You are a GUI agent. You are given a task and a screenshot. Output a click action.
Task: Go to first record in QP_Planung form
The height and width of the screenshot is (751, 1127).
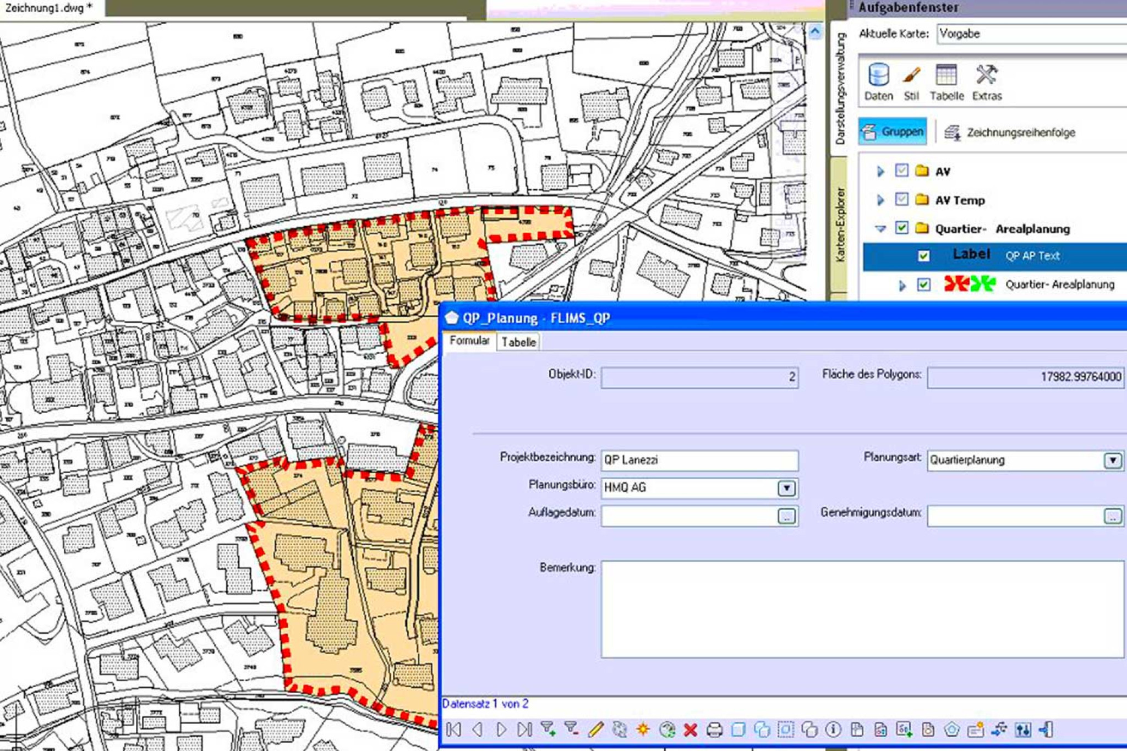point(454,730)
